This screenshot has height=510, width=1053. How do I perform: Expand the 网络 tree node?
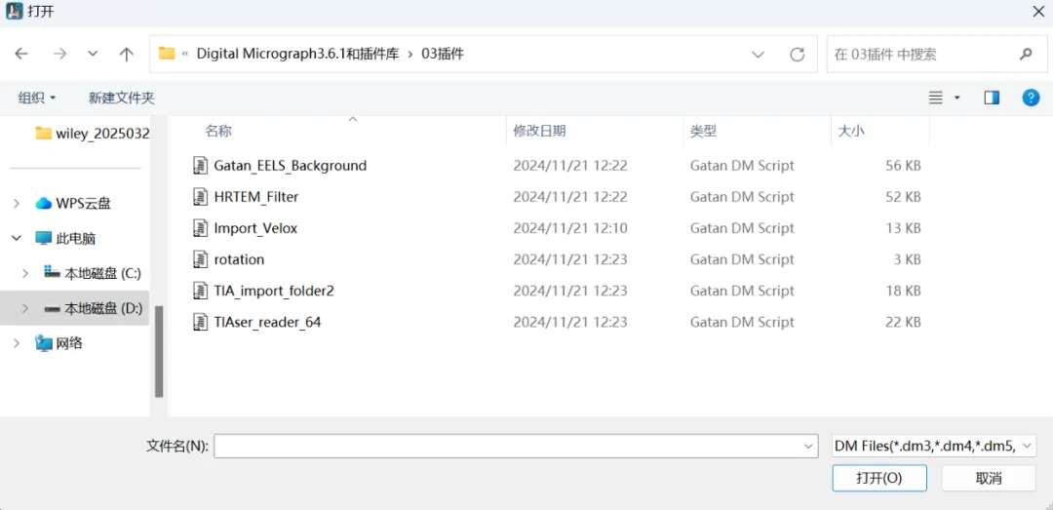pos(17,343)
